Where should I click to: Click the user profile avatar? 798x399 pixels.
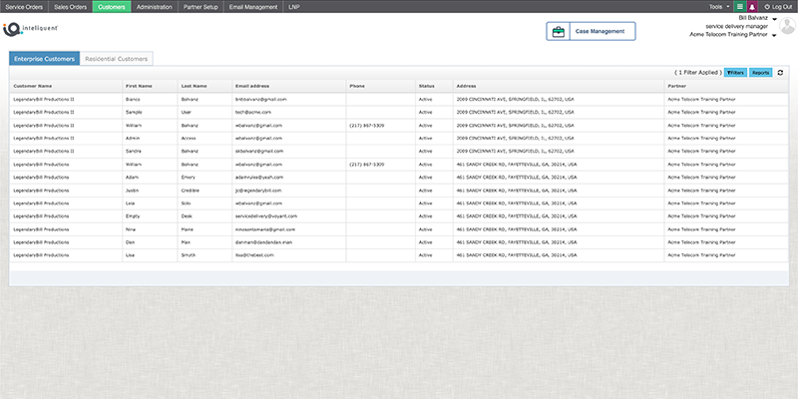point(788,26)
